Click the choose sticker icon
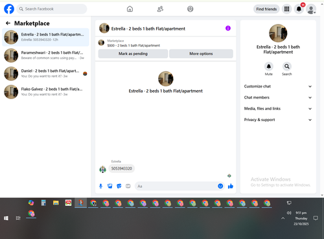 (x=119, y=186)
